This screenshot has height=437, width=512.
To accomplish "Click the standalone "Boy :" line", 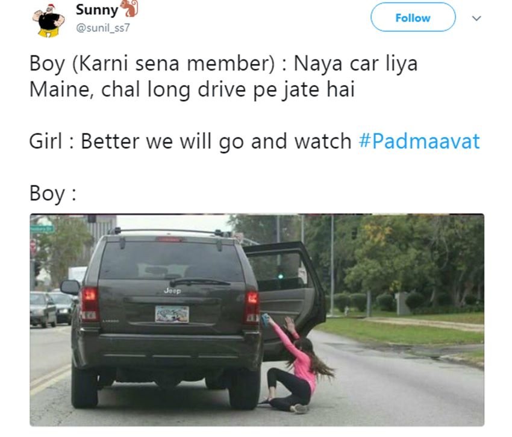I will pyautogui.click(x=53, y=193).
